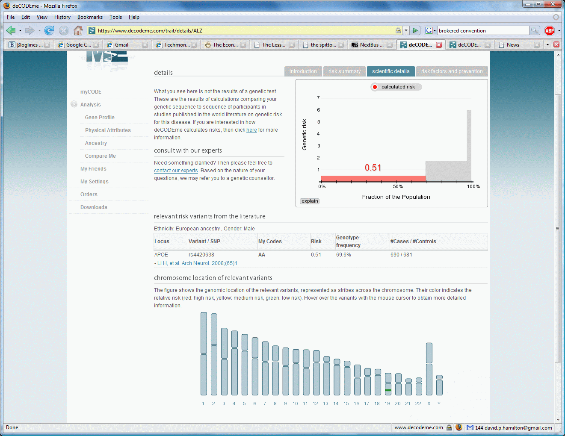
Task: Click the myCODE sidebar link
Action: [x=91, y=92]
